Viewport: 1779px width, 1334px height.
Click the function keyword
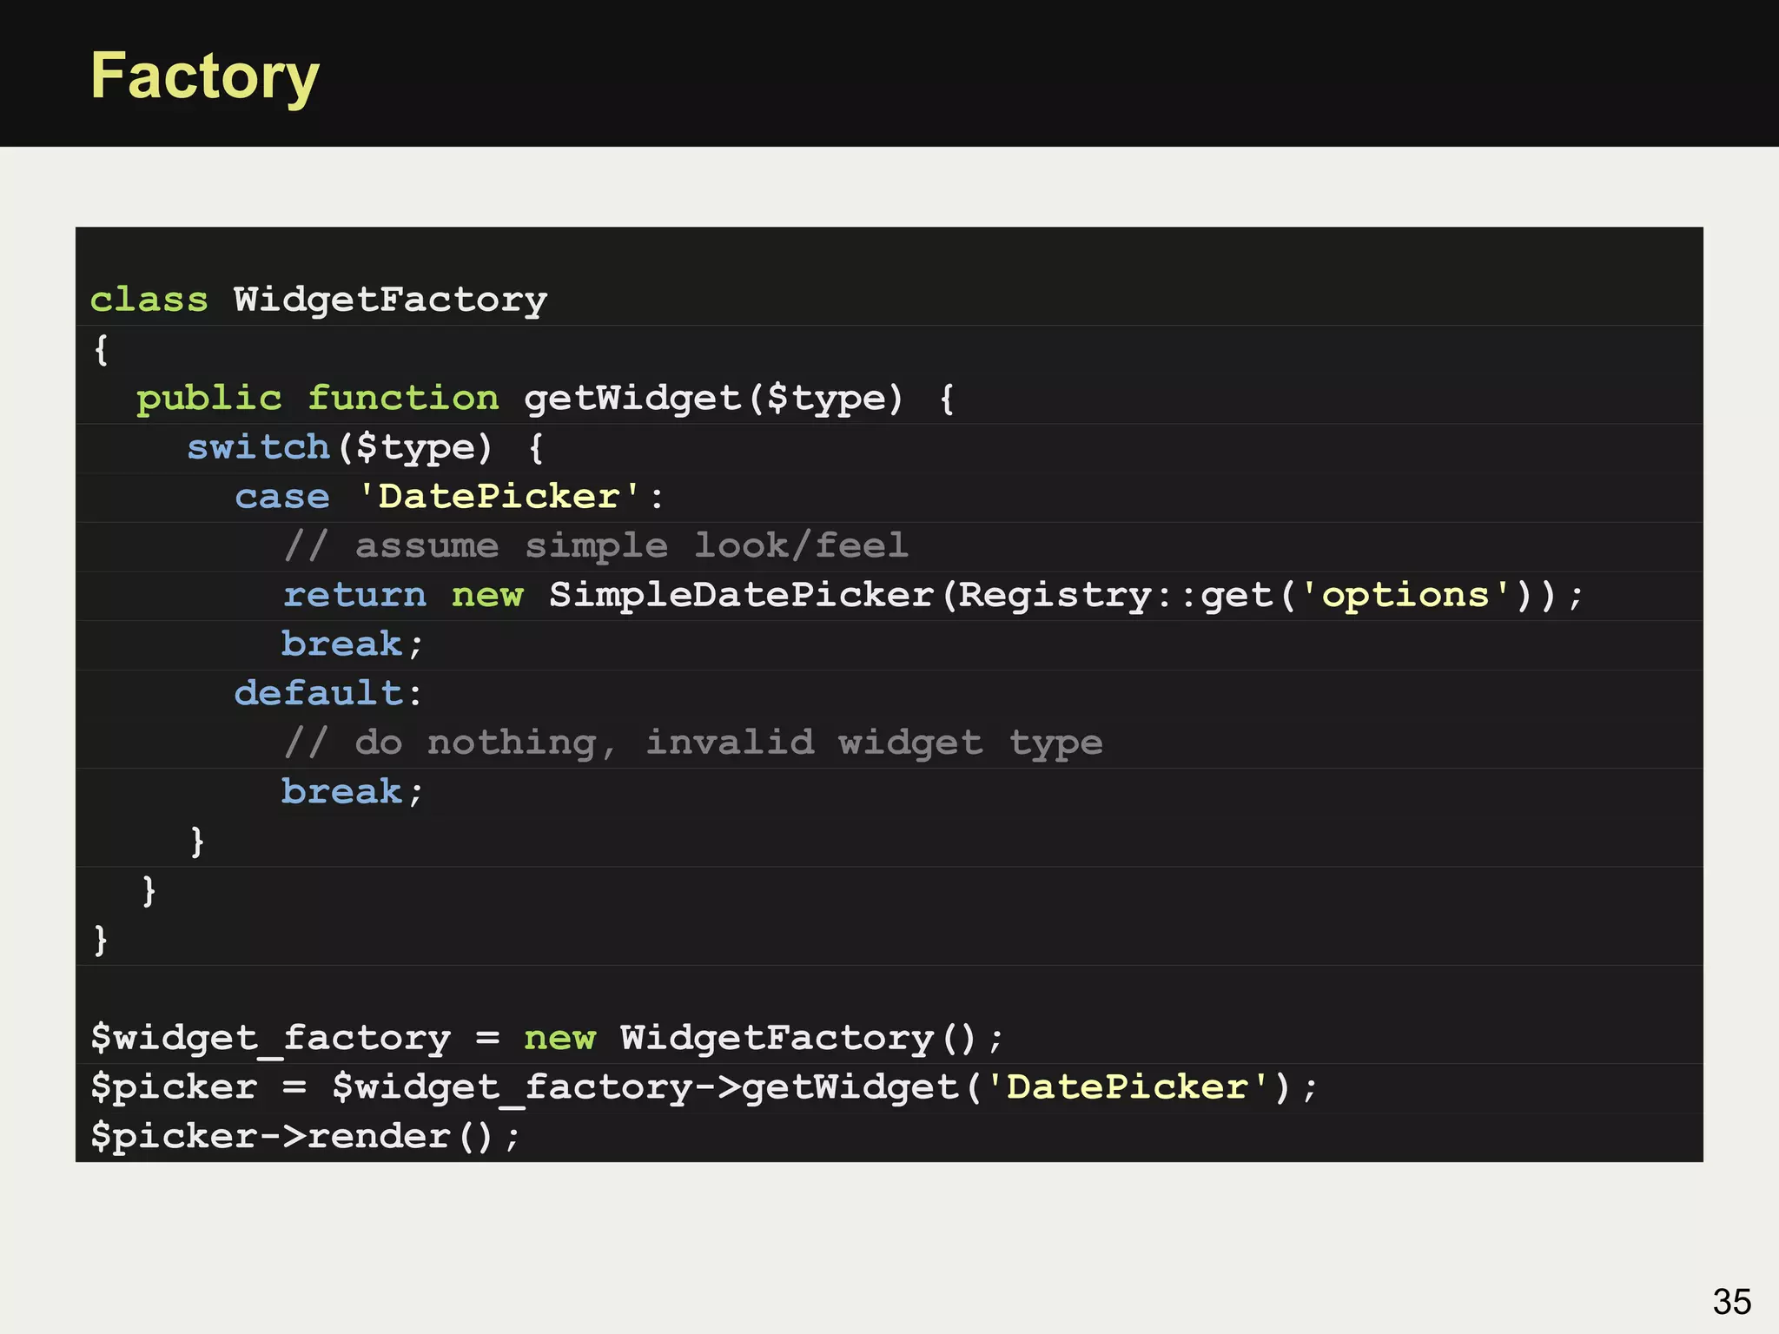(403, 398)
